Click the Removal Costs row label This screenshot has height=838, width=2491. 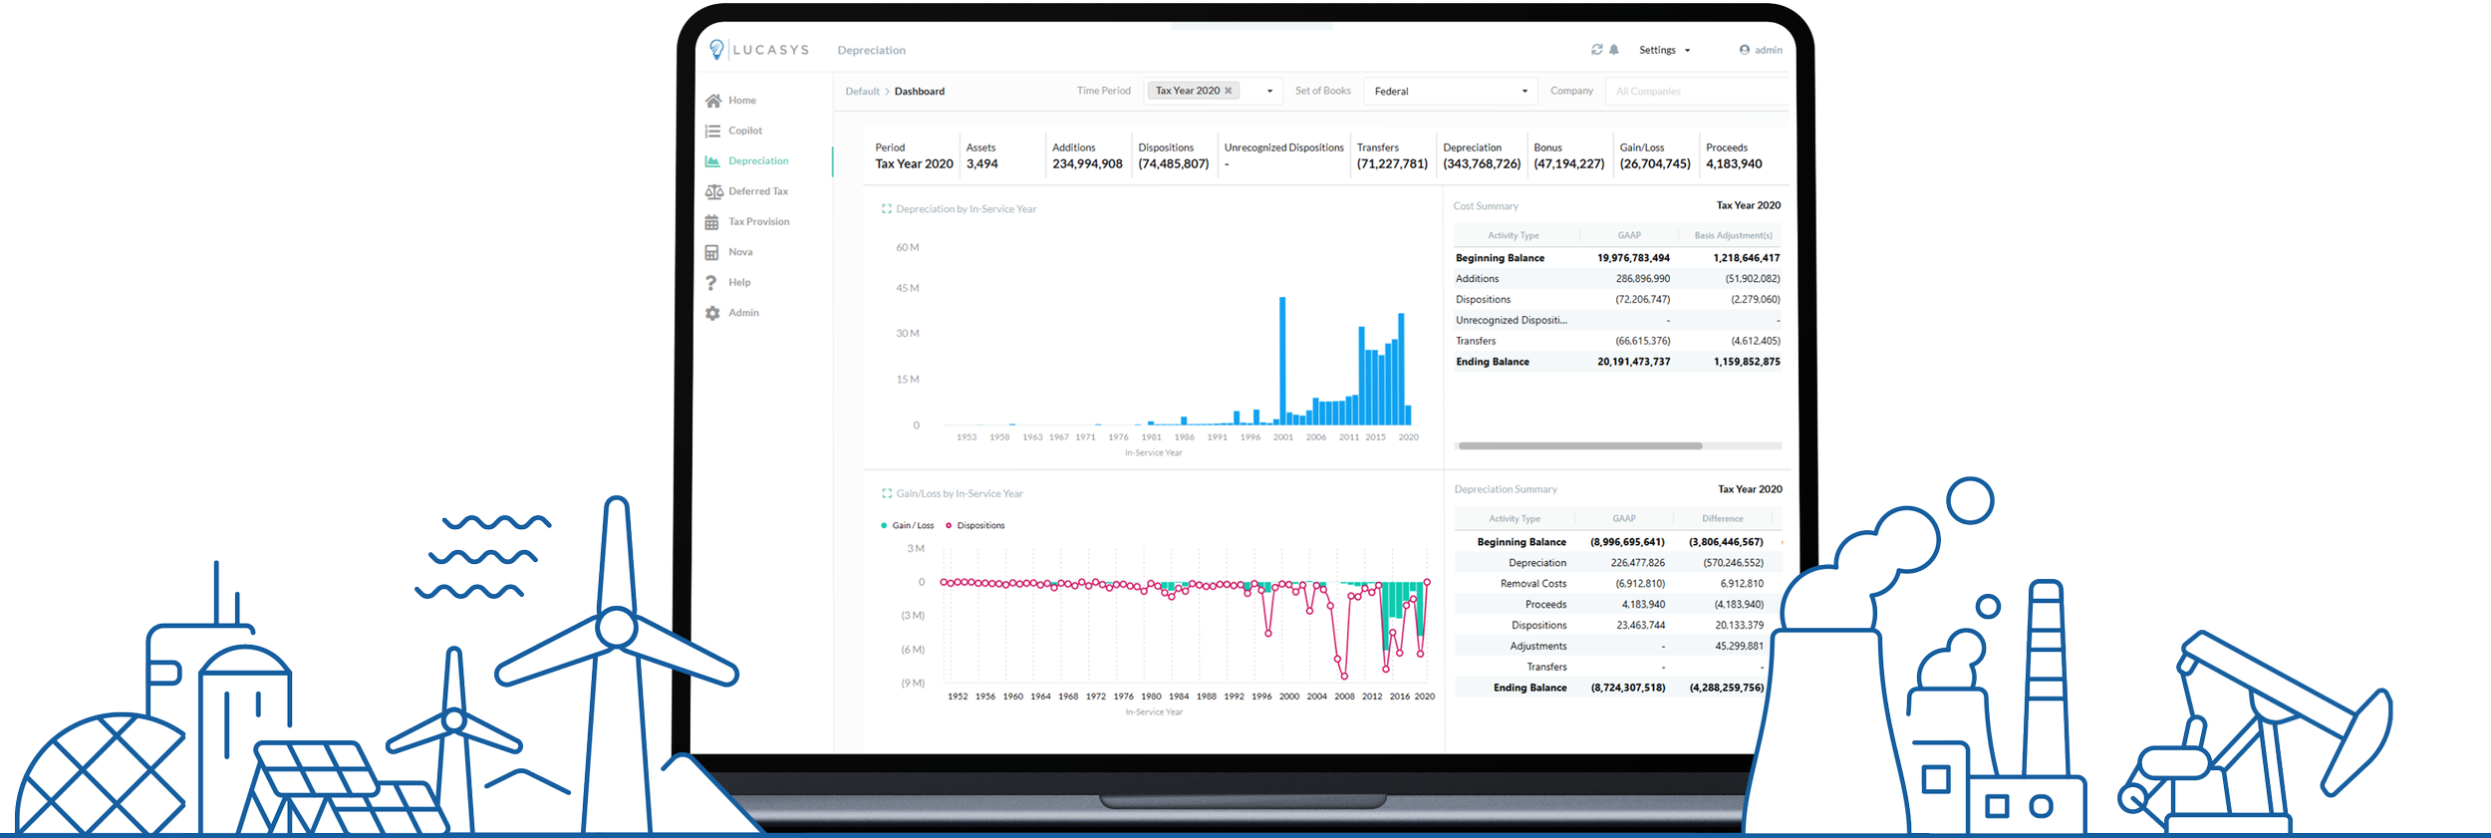click(x=1533, y=584)
